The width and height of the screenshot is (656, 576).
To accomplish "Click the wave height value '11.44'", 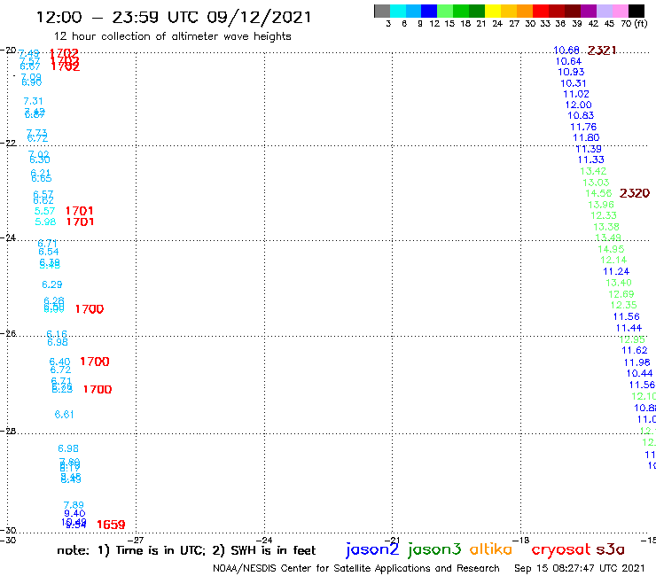I will [629, 328].
